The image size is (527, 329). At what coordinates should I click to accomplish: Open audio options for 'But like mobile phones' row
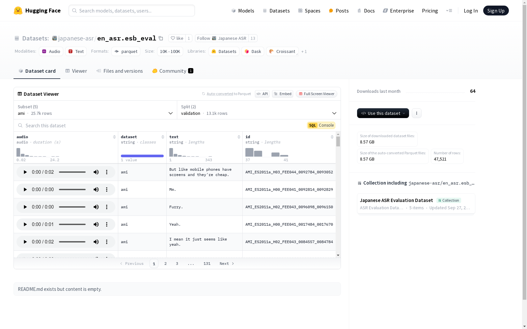point(107,172)
